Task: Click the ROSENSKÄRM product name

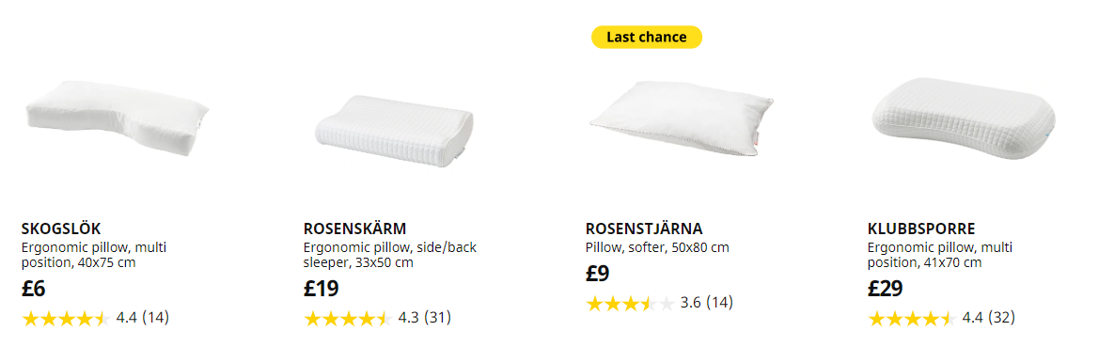Action: click(x=354, y=229)
